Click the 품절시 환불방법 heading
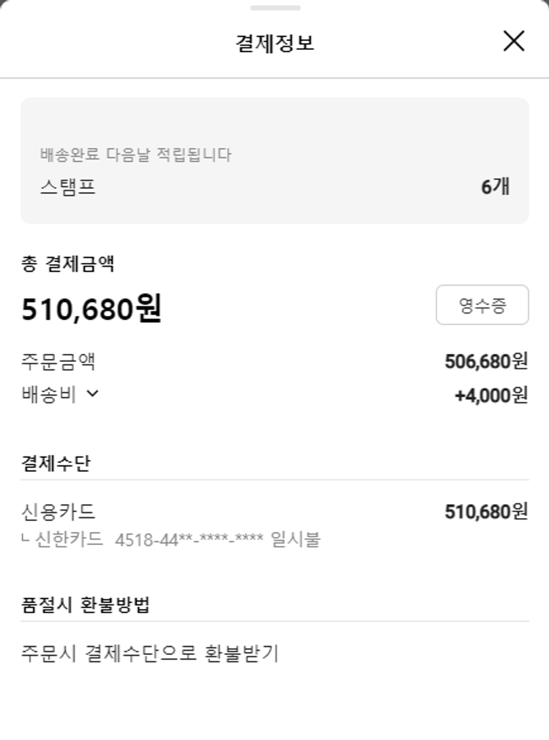The height and width of the screenshot is (740, 549). (86, 605)
